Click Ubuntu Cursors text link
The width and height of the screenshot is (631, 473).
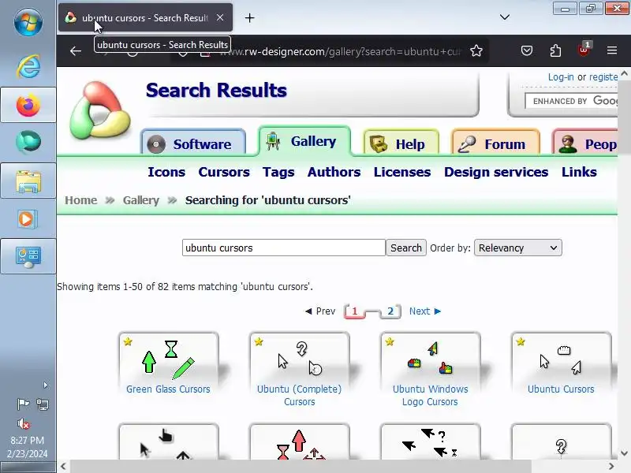(x=561, y=389)
